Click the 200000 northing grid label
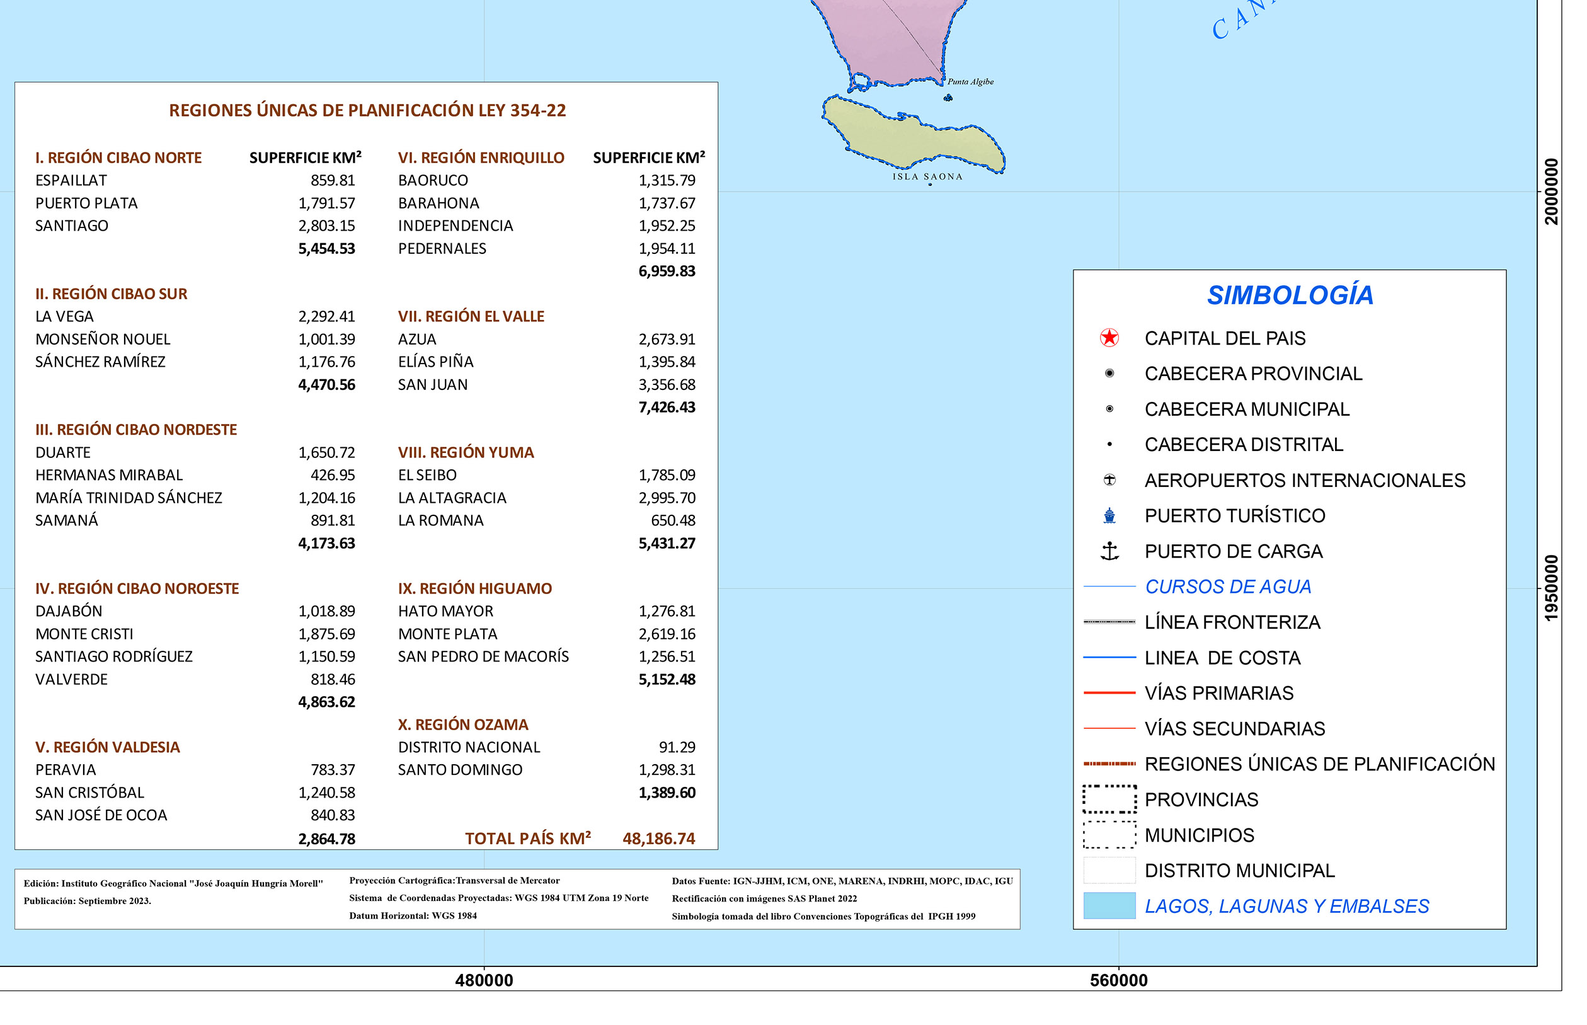The image size is (1587, 1025). tap(1551, 192)
